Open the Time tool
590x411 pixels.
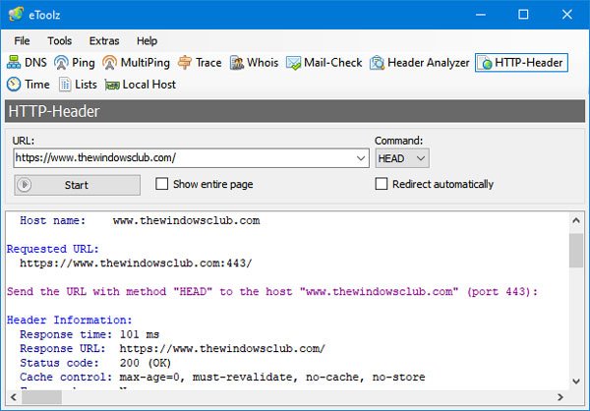[29, 85]
